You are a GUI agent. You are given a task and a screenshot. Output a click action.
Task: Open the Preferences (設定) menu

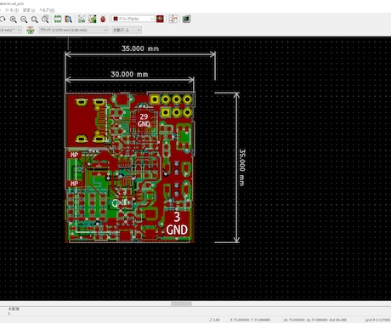[x=29, y=10]
